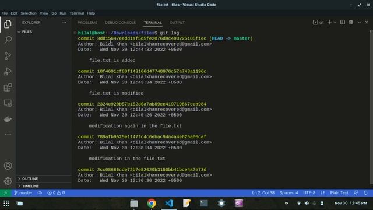This screenshot has height=210, width=373.
Task: Open notifications bell in status bar
Action: tap(365, 193)
